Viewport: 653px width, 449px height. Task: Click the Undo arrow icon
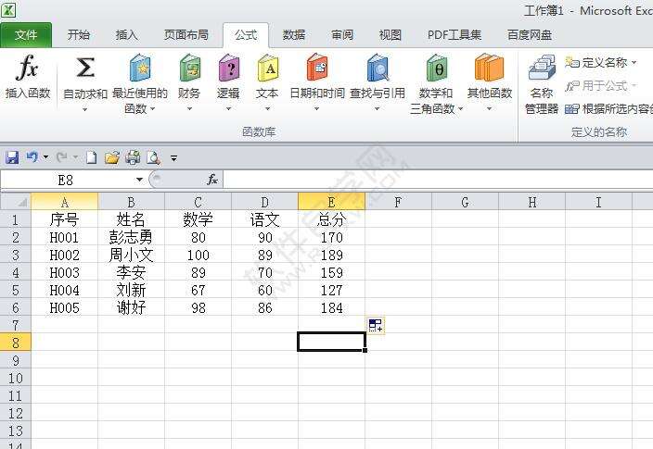tap(32, 157)
